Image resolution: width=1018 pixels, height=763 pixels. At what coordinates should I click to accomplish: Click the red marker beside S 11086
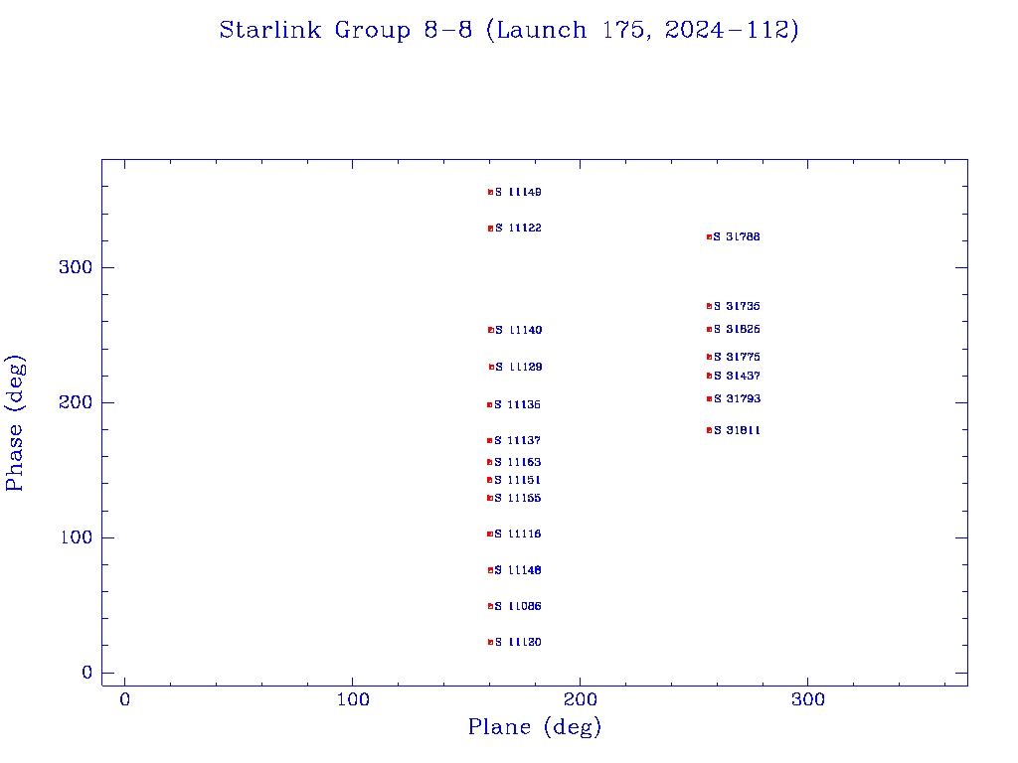click(x=491, y=606)
